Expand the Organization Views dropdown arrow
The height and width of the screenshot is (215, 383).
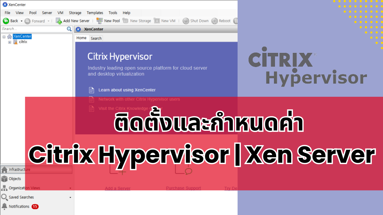pyautogui.click(x=70, y=188)
